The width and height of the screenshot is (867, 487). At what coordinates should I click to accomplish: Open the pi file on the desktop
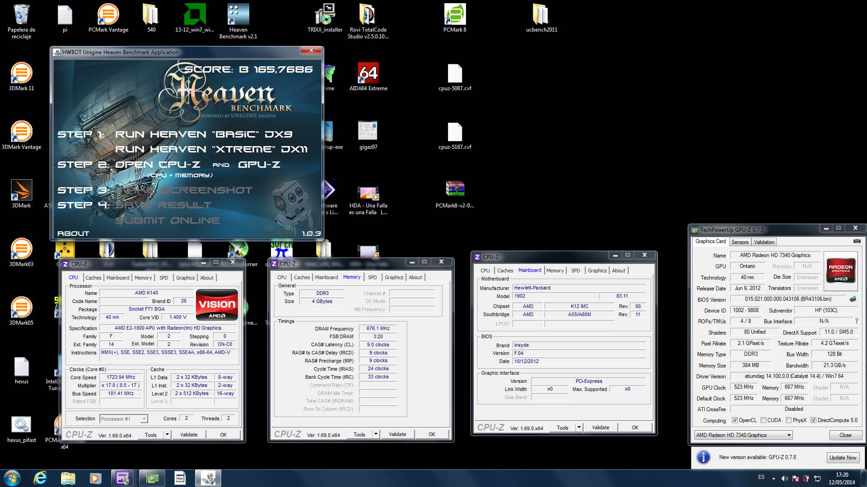[x=65, y=18]
